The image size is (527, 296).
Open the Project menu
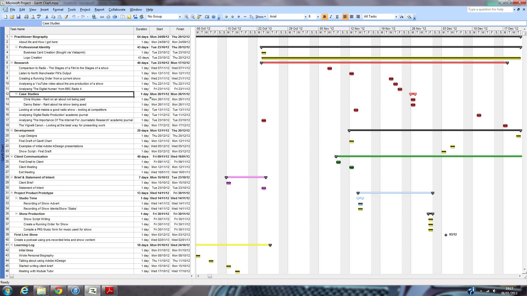tap(85, 10)
